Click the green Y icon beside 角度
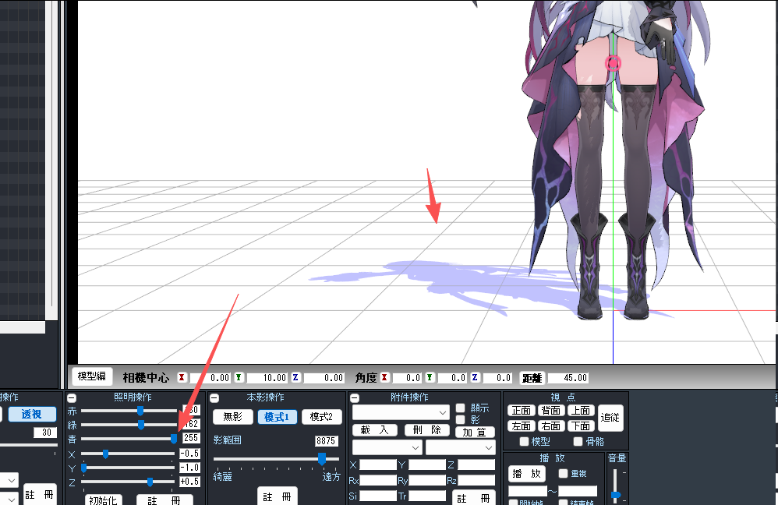This screenshot has width=778, height=505. [430, 377]
